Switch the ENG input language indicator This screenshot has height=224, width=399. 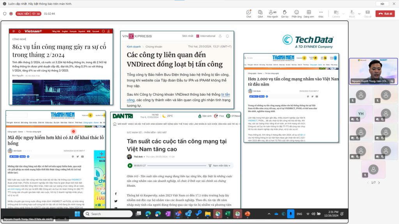click(300, 214)
